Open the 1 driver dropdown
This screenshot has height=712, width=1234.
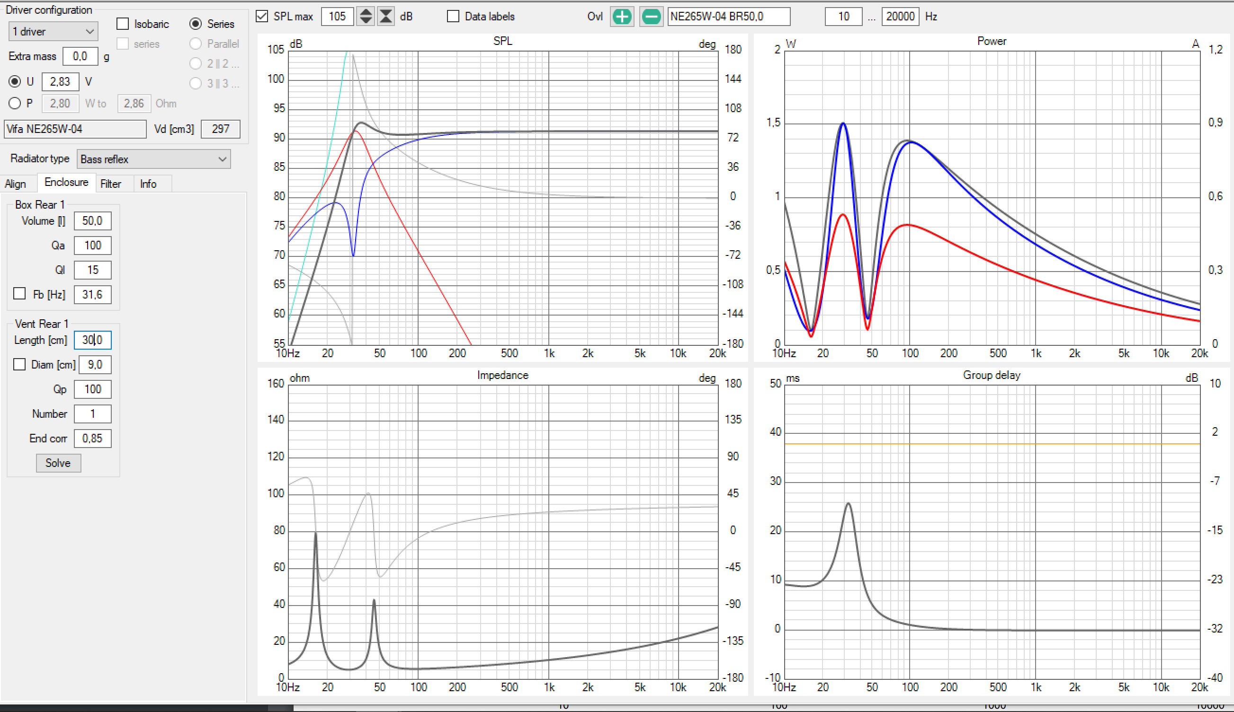(54, 32)
